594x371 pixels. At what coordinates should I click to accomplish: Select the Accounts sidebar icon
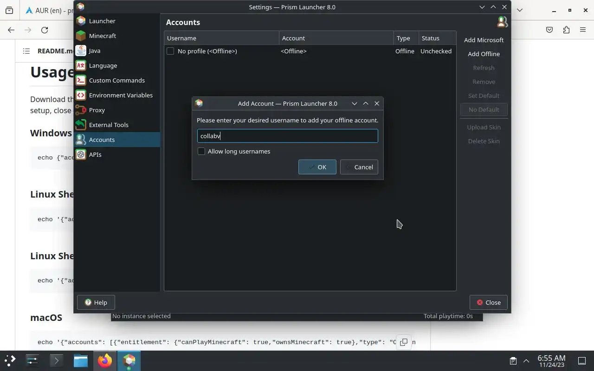(81, 140)
